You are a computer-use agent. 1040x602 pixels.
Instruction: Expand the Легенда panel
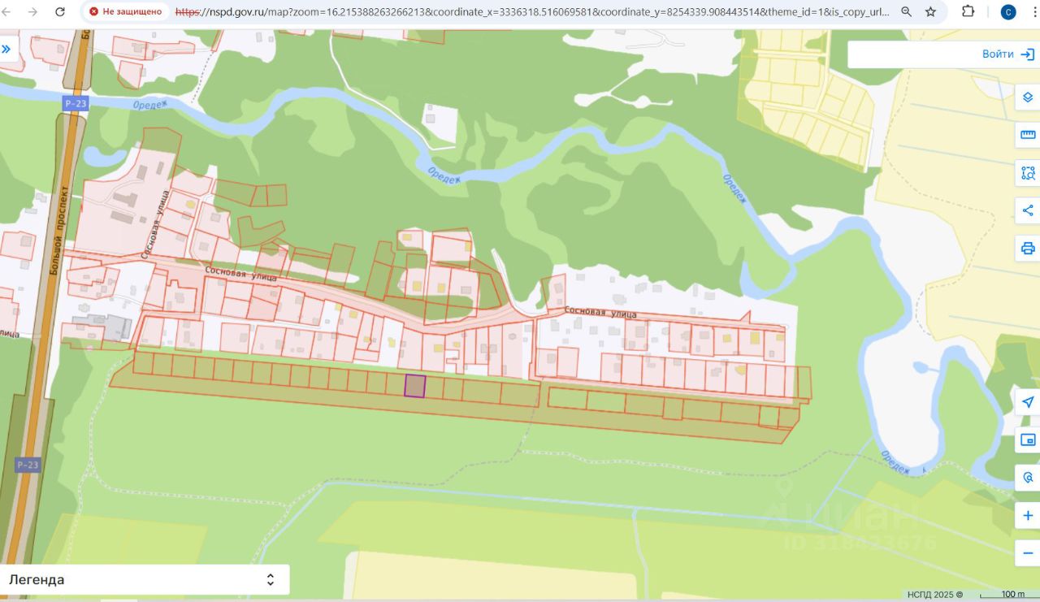(144, 579)
